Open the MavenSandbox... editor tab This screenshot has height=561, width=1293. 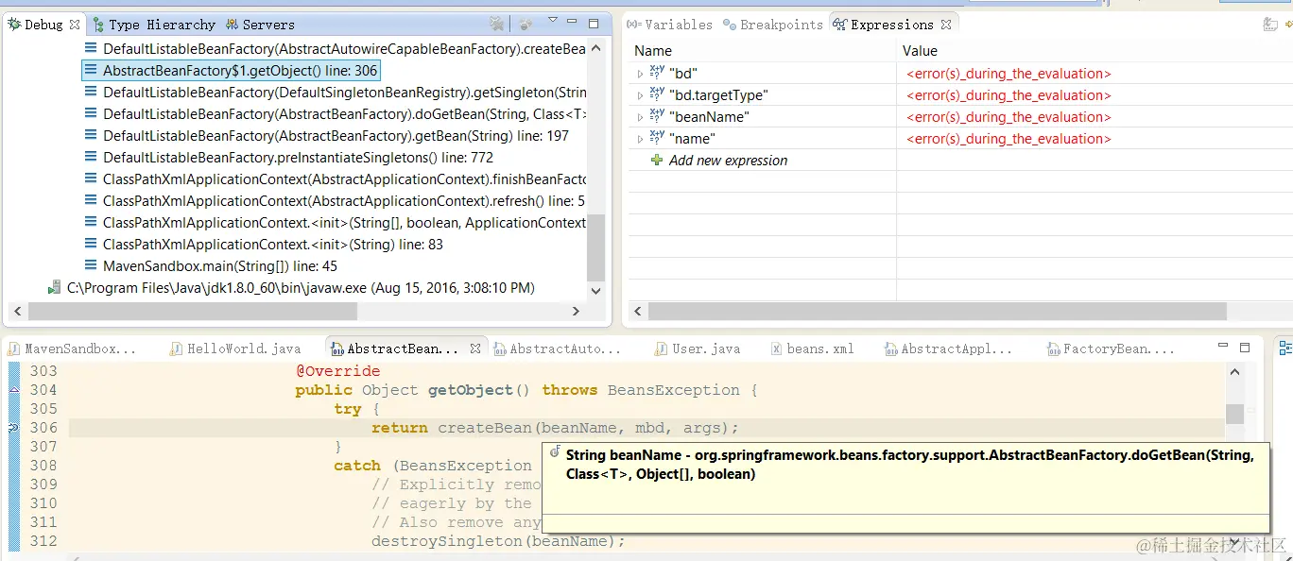click(73, 348)
